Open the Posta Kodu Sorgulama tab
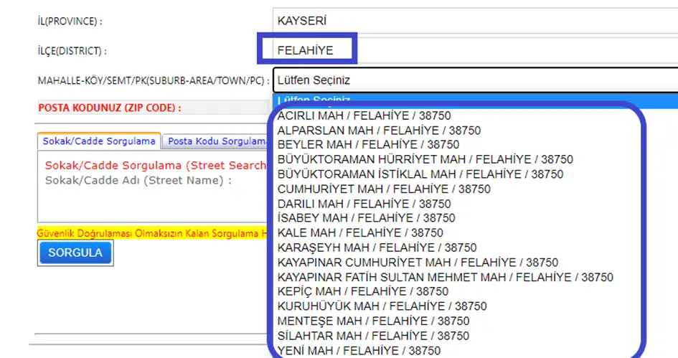Image resolution: width=678 pixels, height=358 pixels. [215, 141]
